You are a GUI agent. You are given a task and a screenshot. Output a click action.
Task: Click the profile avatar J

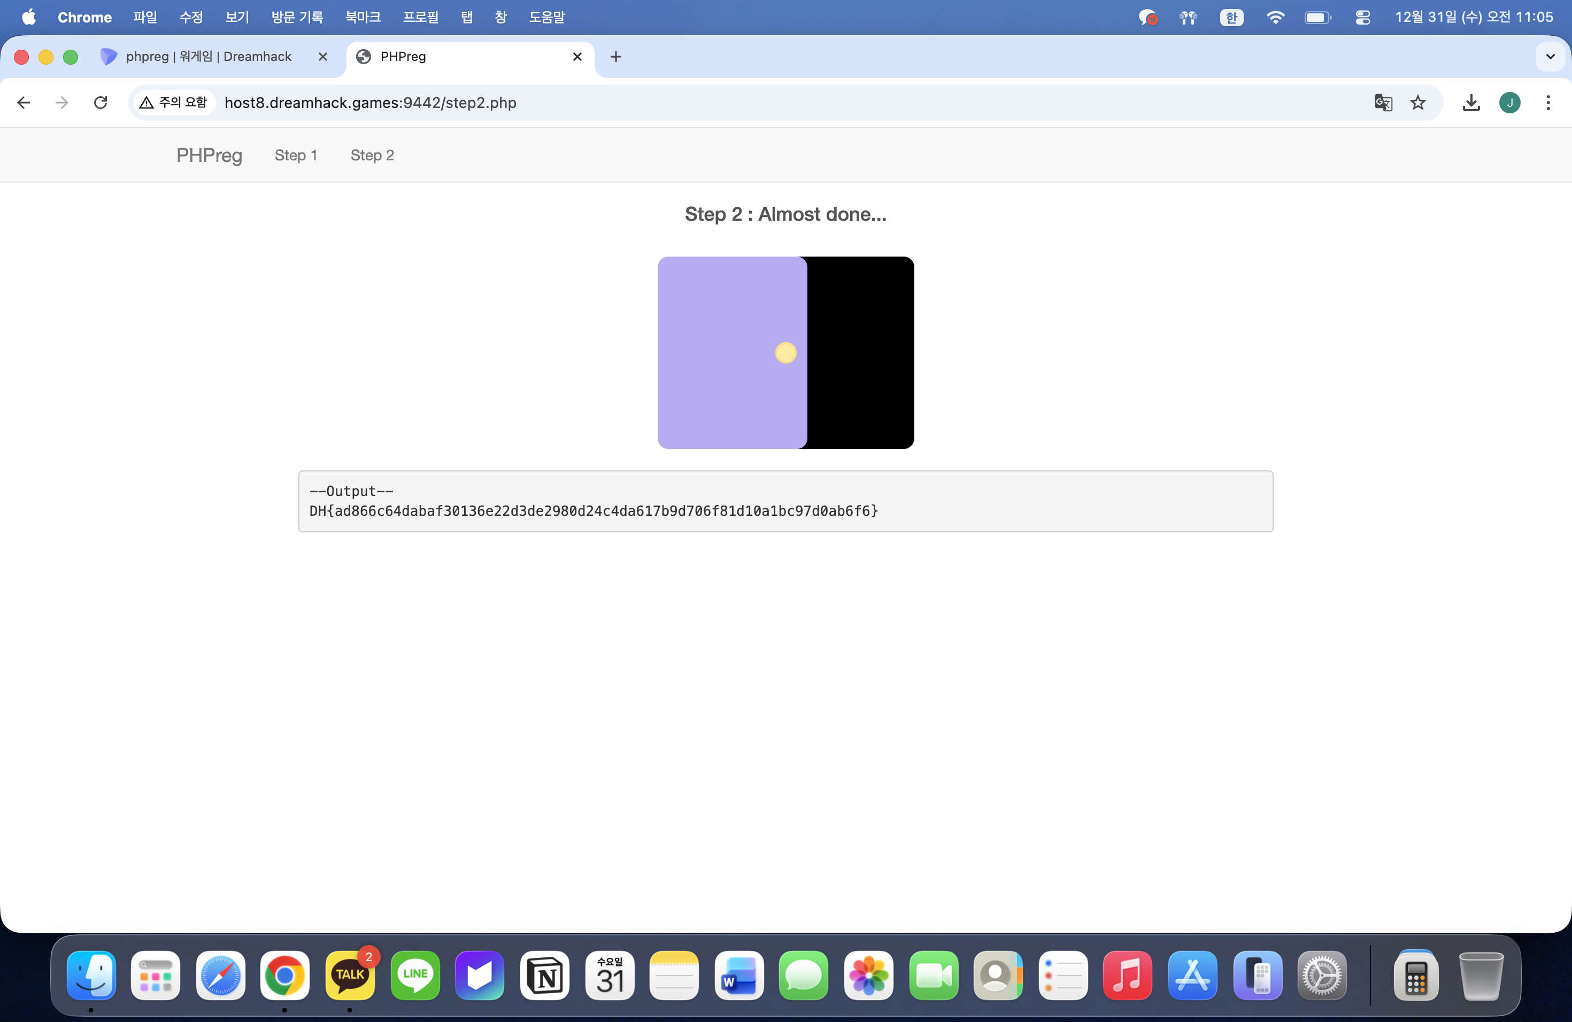click(x=1510, y=102)
